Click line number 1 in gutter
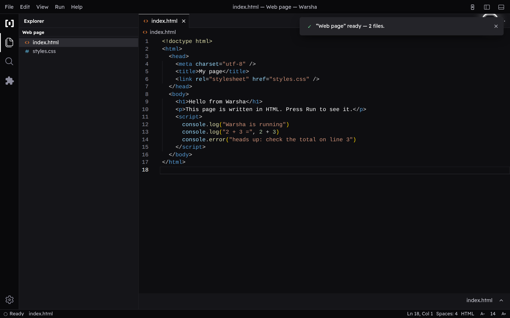This screenshot has height=318, width=510. [147, 41]
